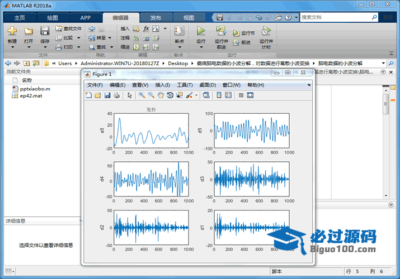Screen dimensions: 400x279
Task: Open Figure 1 文件(F) menu
Action: pyautogui.click(x=95, y=85)
